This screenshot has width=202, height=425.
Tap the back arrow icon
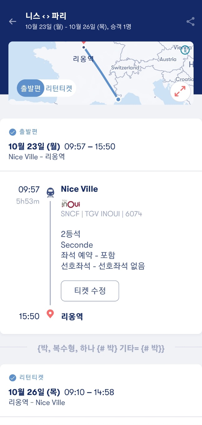pos(12,21)
